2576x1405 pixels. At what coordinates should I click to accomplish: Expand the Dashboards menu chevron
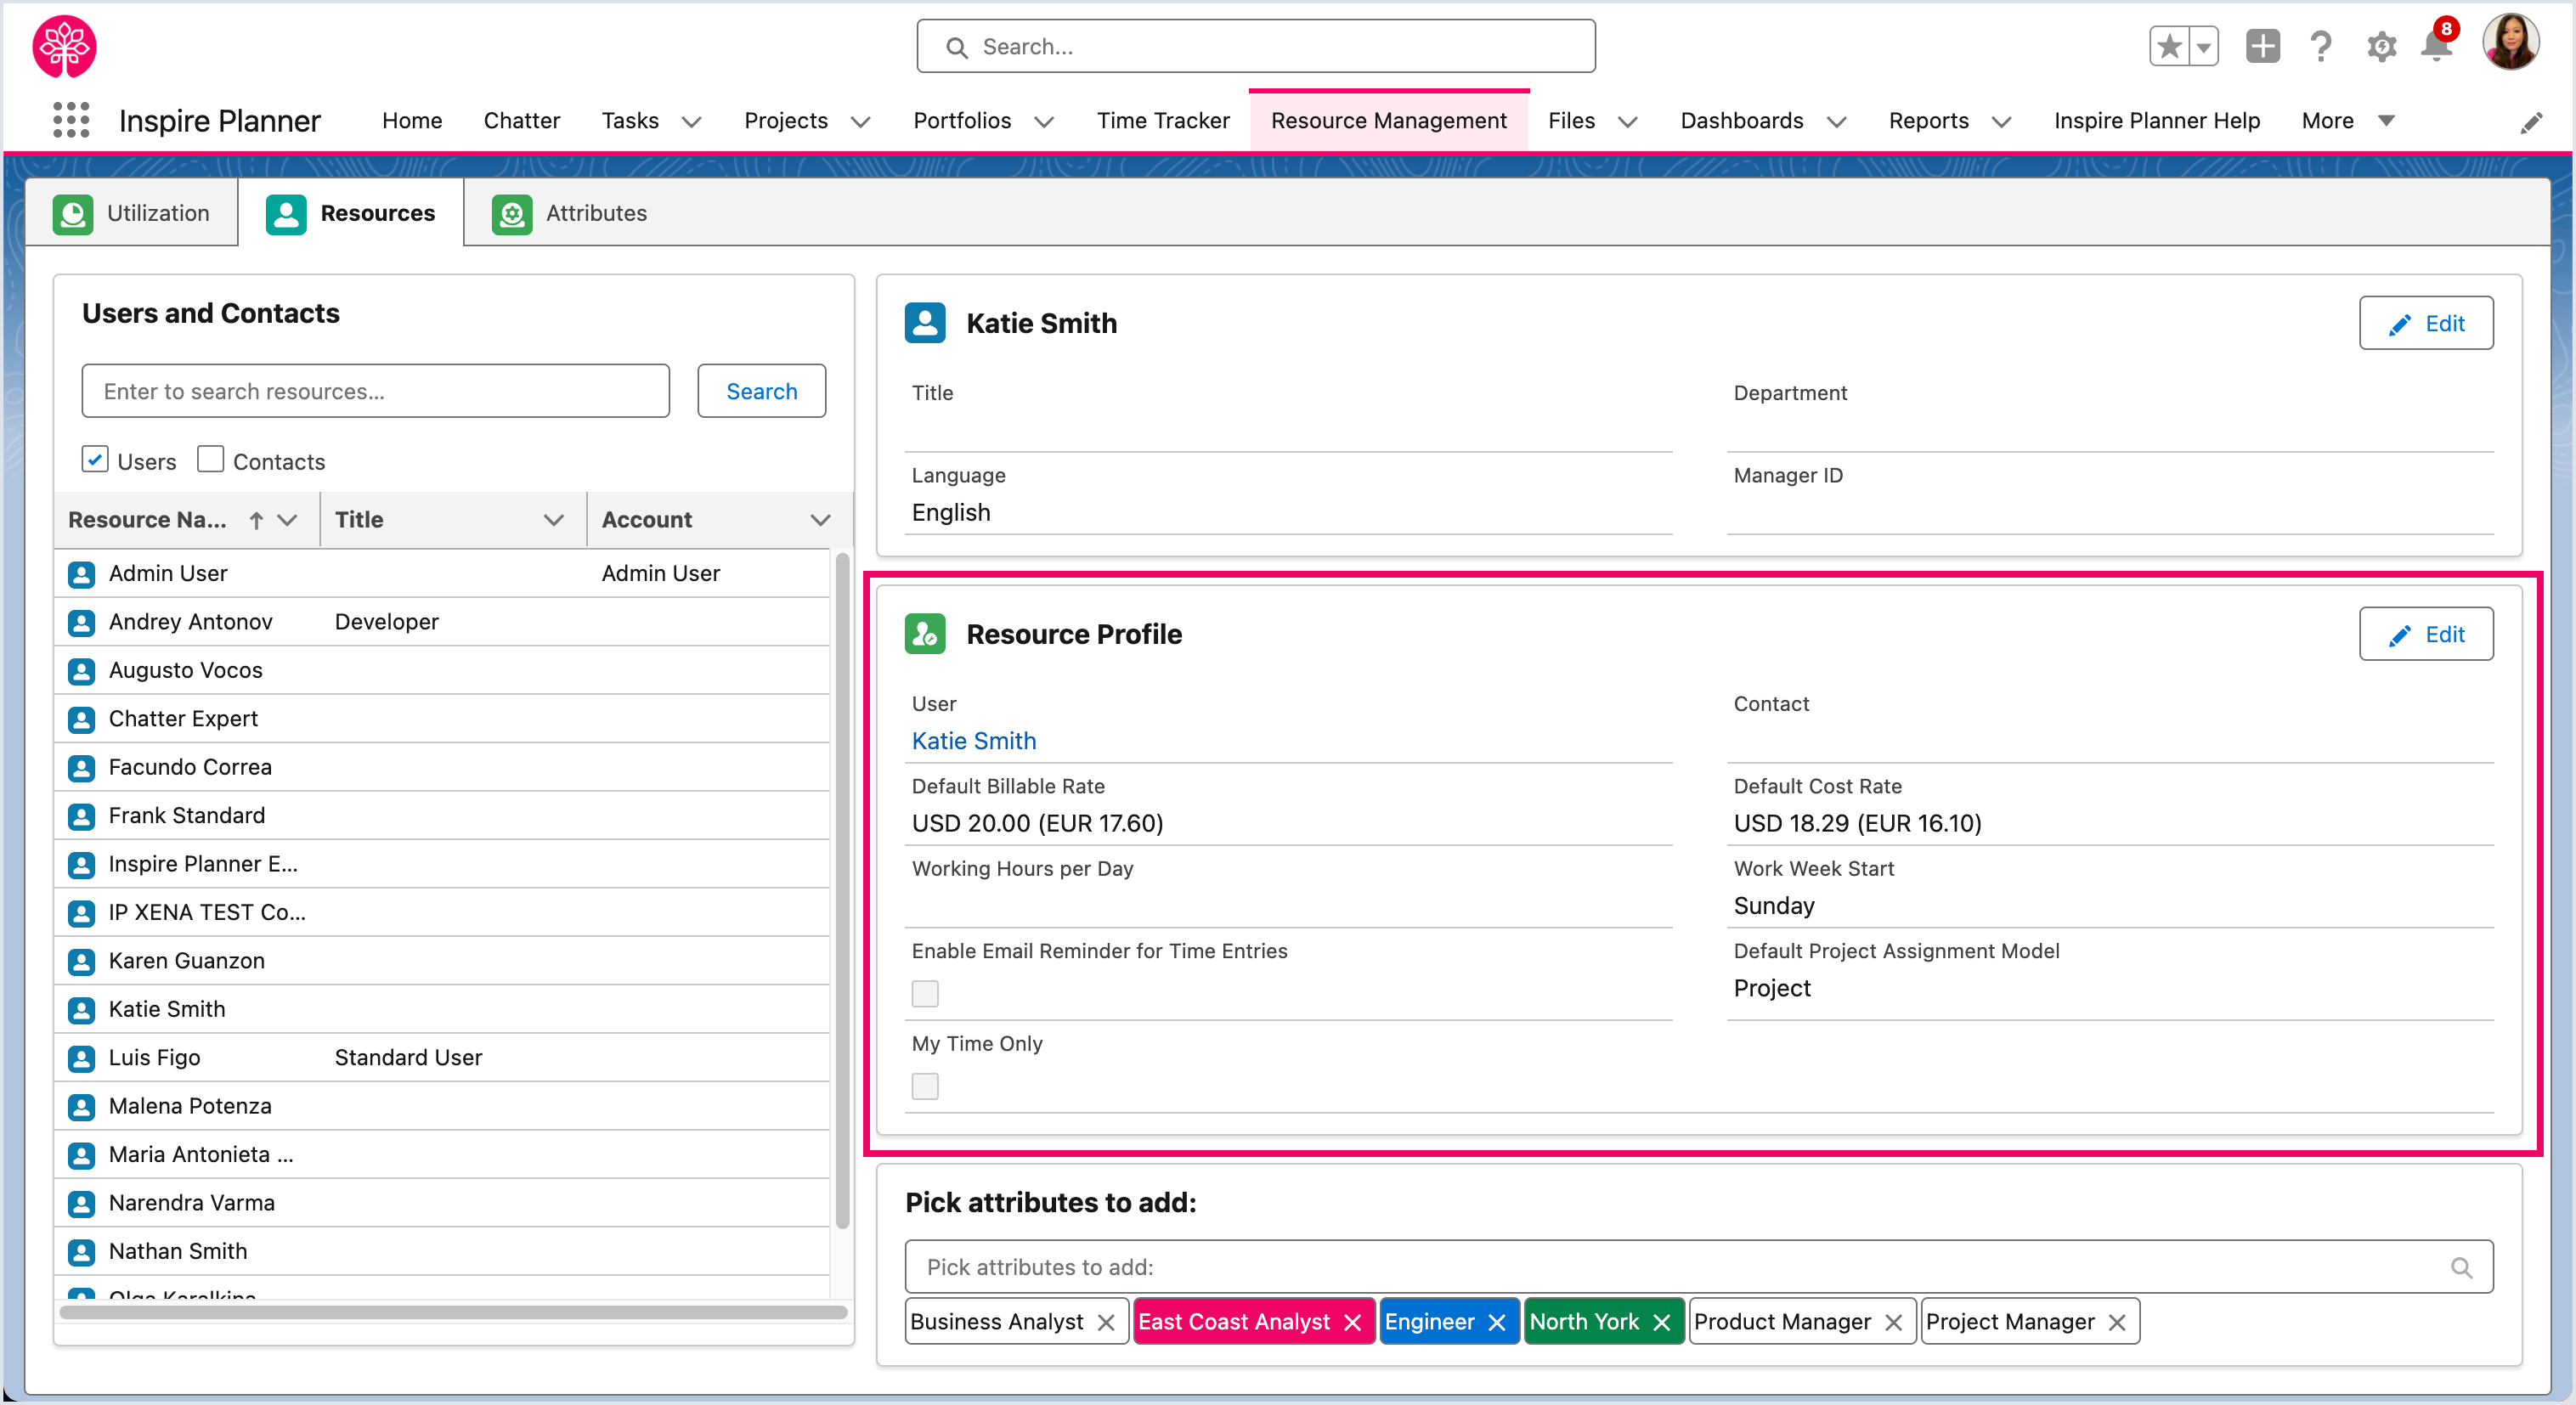(x=1836, y=121)
